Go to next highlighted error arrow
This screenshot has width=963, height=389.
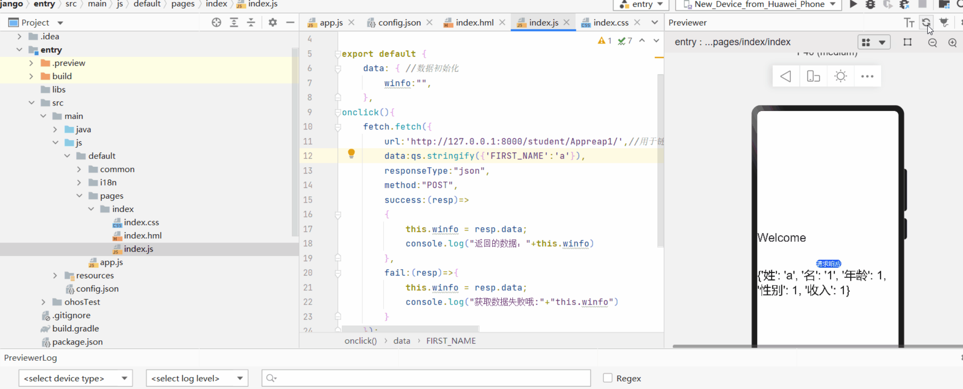[x=656, y=41]
